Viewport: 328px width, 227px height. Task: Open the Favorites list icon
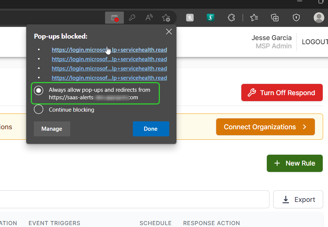[254, 18]
